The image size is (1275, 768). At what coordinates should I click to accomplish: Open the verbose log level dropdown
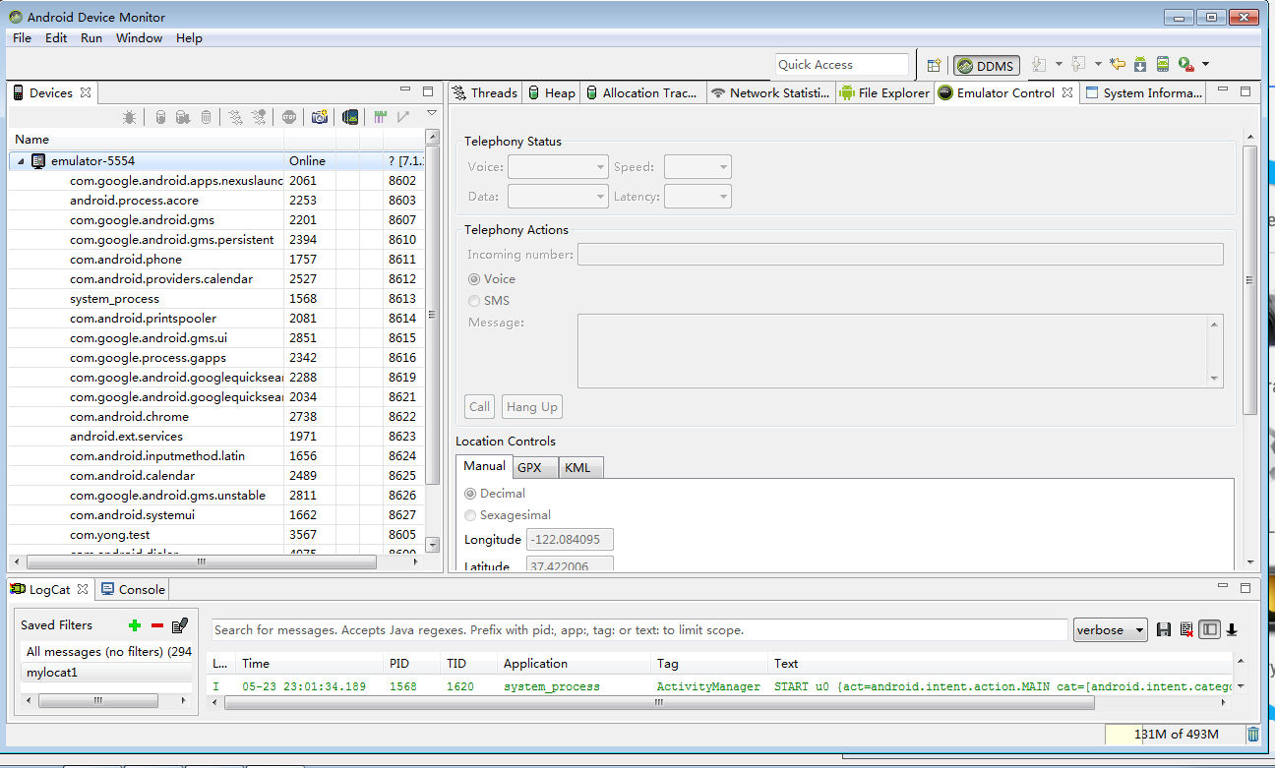1110,630
